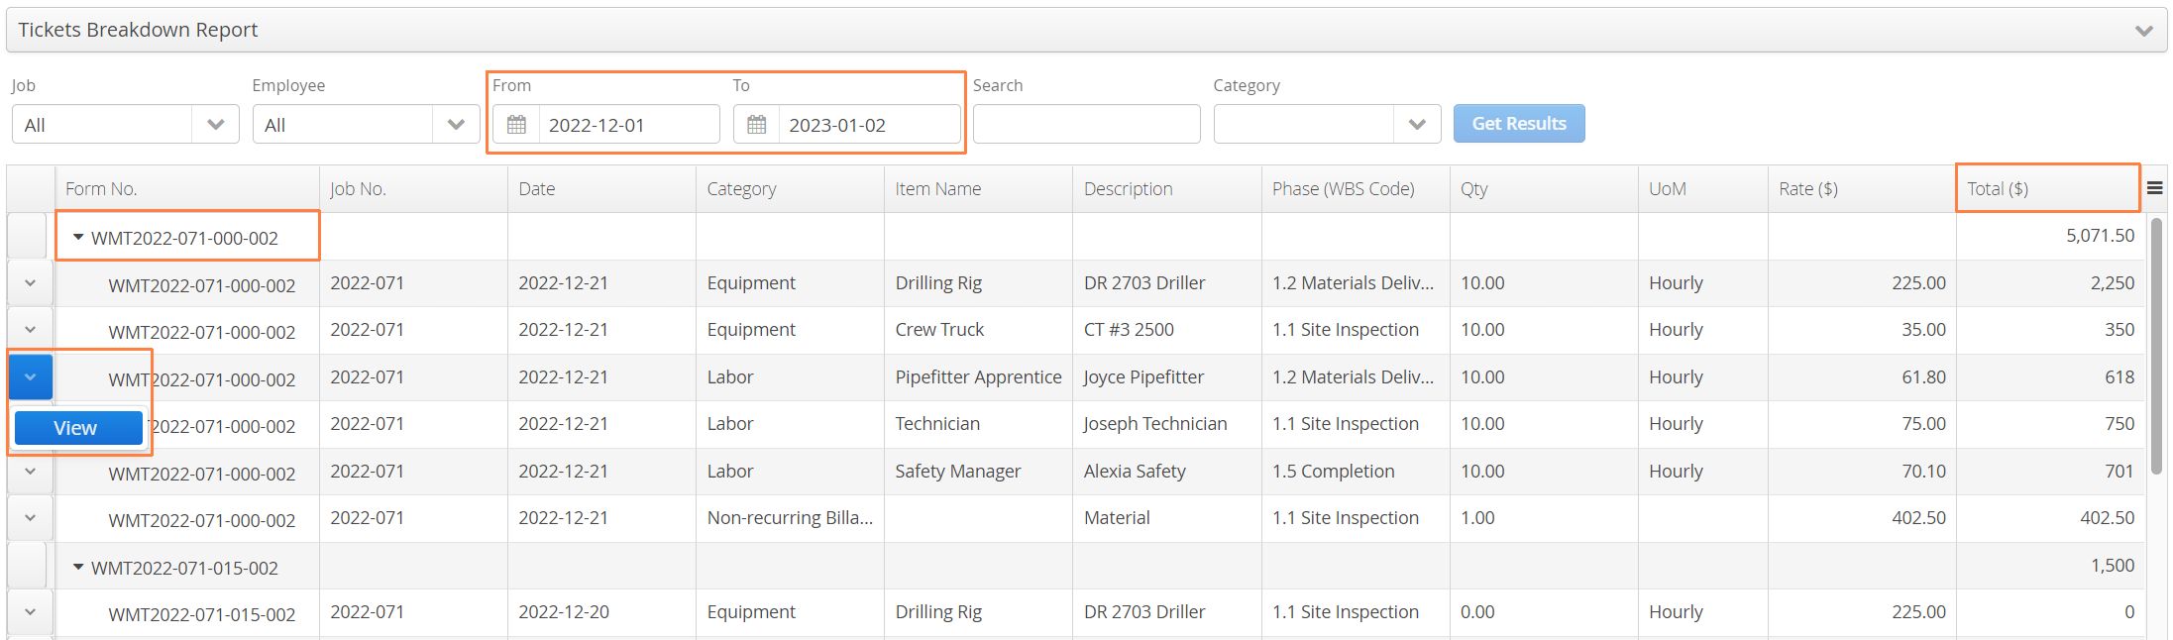Sort by the Form No. column header

tap(101, 188)
